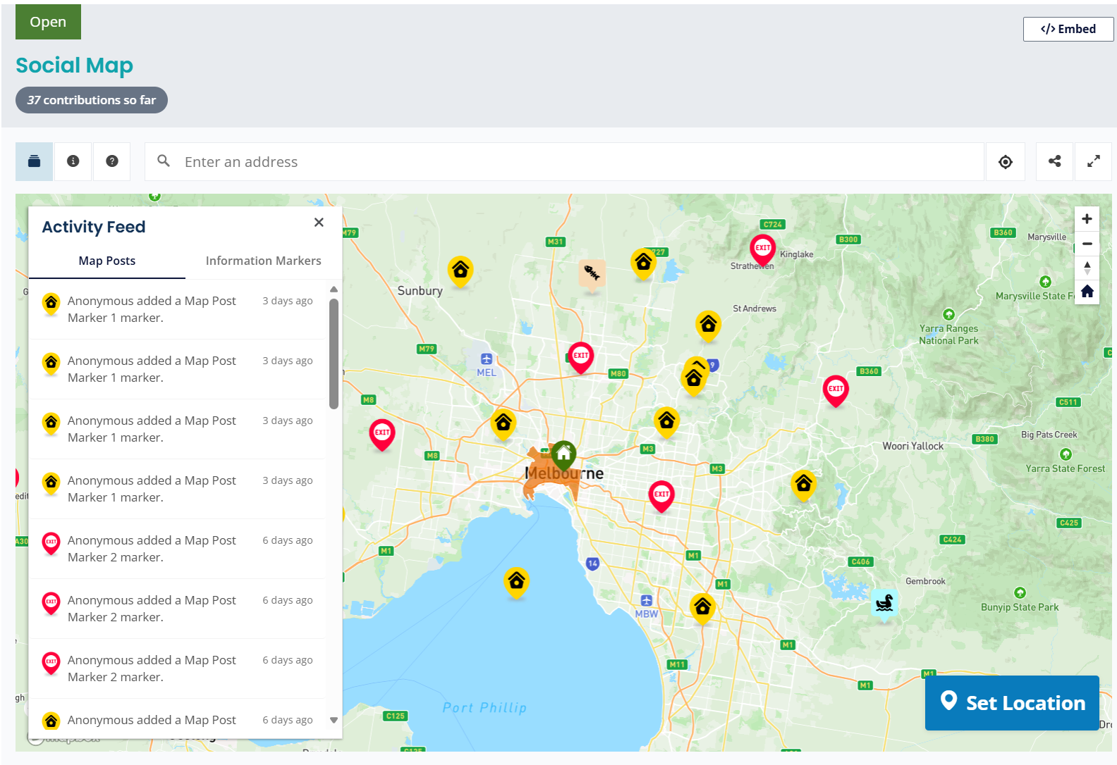Click the duck marker near Gembrook
Screen dimensions: 1117x765
click(884, 603)
